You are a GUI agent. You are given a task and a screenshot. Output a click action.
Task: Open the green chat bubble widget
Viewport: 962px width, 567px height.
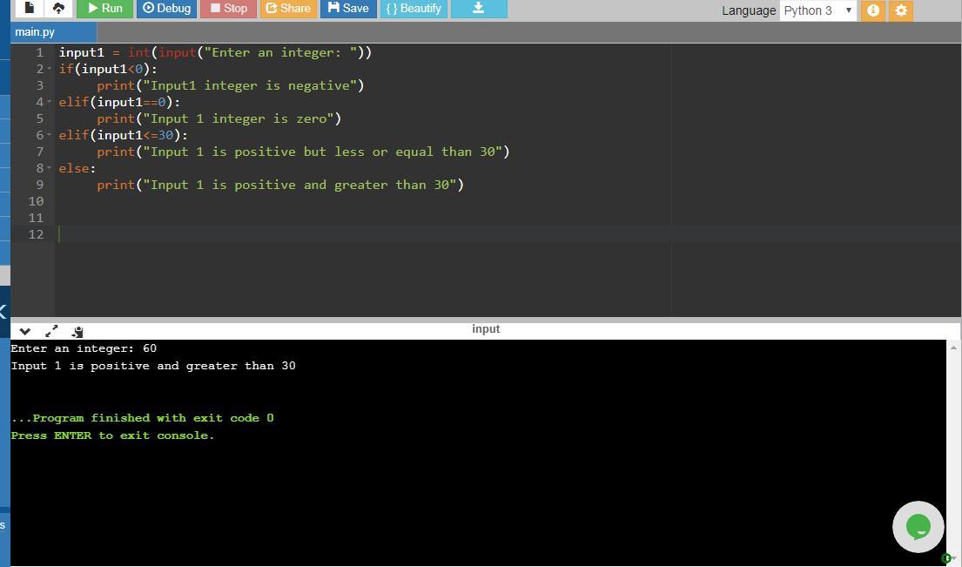(x=918, y=526)
